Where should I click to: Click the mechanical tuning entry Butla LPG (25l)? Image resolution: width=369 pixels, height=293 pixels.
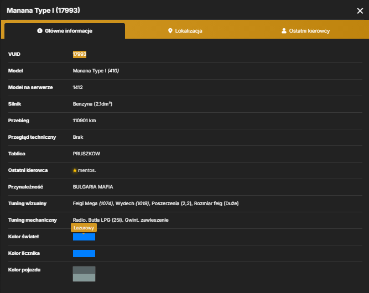pos(105,220)
